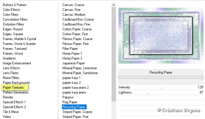The width and height of the screenshot is (205, 119).
Task: Choose Mineral Paper, Sandstone texture
Action: tap(80, 73)
